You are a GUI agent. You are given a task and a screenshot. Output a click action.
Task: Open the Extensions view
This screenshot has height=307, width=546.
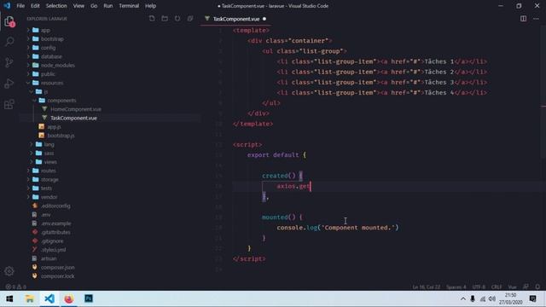9,104
